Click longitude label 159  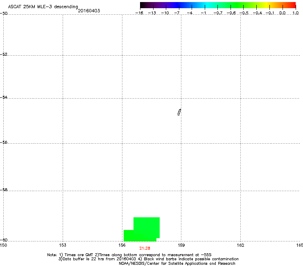(x=181, y=245)
